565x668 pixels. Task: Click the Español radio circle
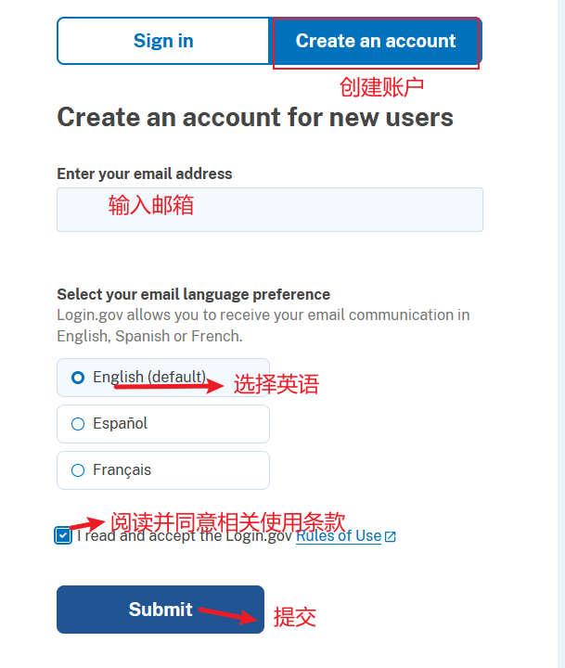78,424
